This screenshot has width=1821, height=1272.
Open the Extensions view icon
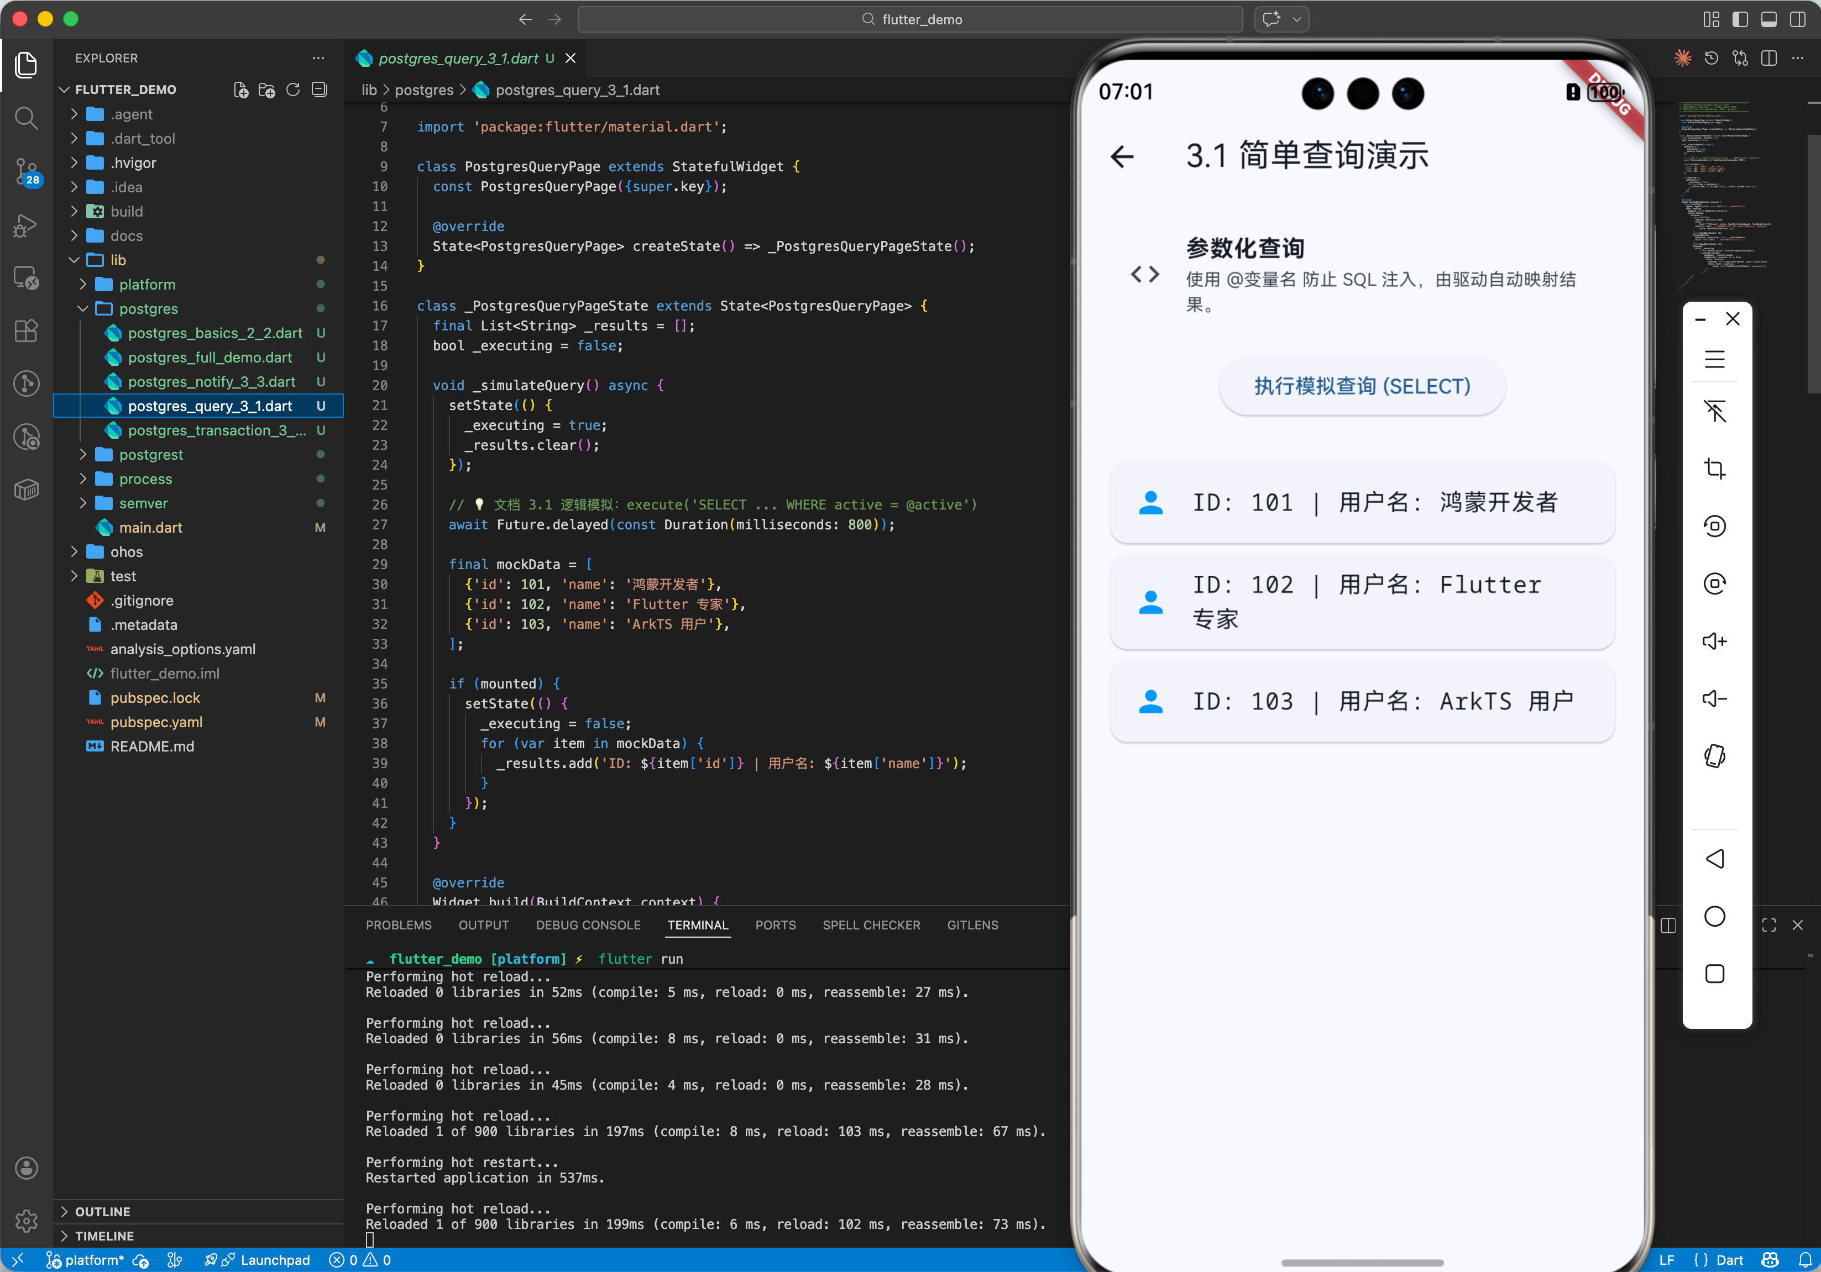[x=26, y=332]
